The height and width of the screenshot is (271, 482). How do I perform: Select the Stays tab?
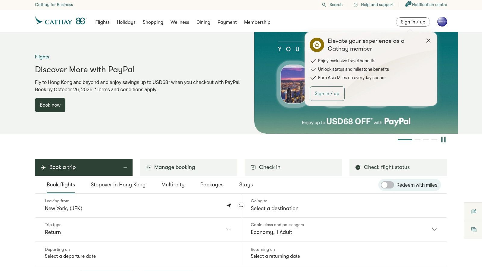246,185
